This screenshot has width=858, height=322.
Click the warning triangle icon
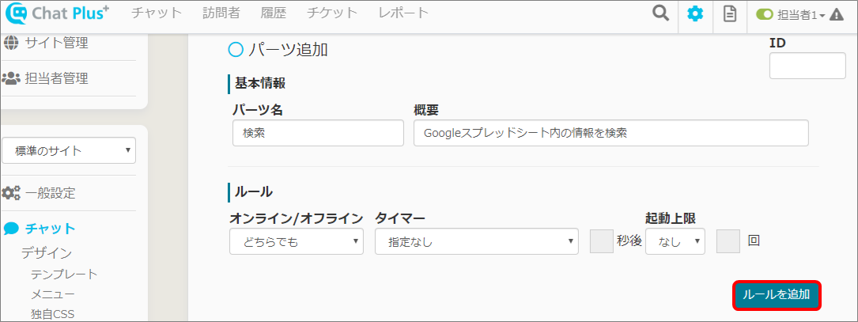click(x=837, y=14)
